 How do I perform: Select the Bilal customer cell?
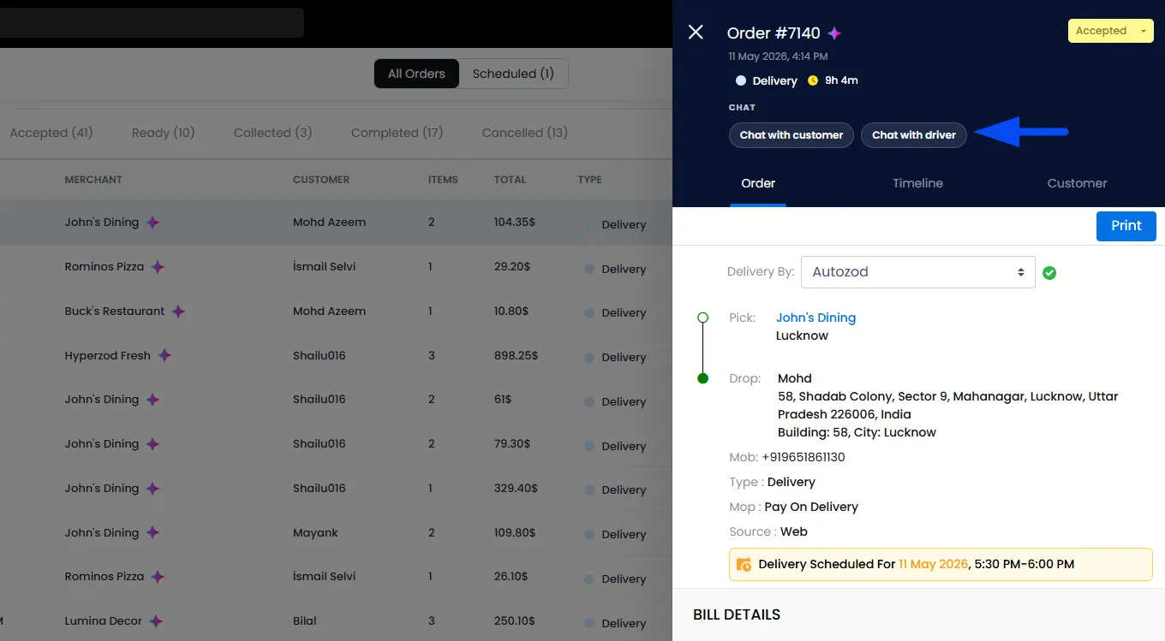304,621
